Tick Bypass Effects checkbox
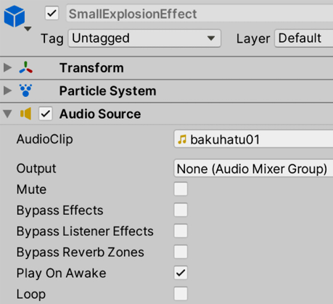The image size is (333, 304). point(181,210)
